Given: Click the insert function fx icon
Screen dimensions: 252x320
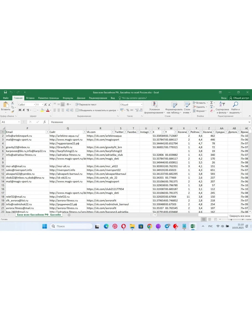Looking at the screenshot, I should (x=45, y=122).
